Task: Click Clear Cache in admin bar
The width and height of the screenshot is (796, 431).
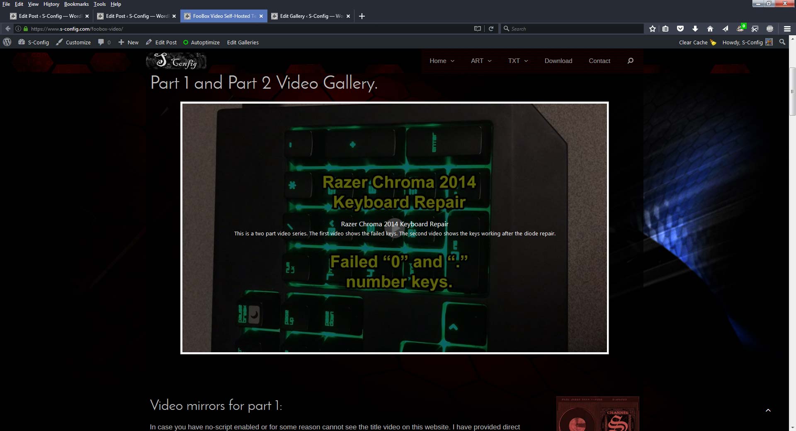Action: [697, 42]
